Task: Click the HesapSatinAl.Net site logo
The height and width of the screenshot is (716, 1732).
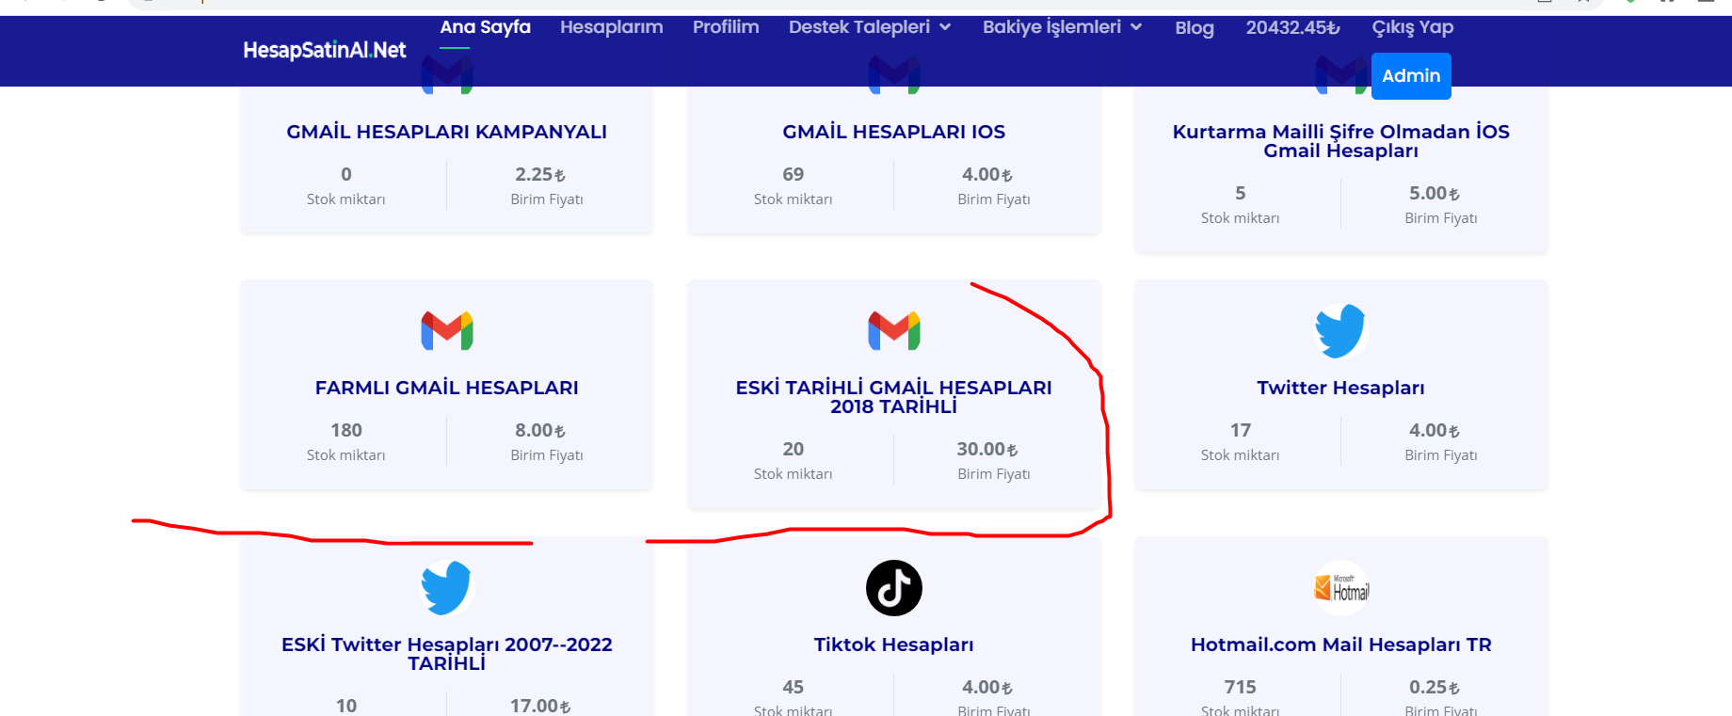Action: coord(325,50)
